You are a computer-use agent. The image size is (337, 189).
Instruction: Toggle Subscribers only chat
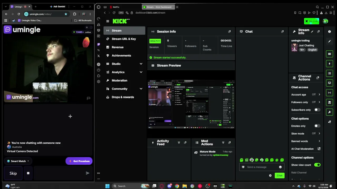[x=317, y=110]
